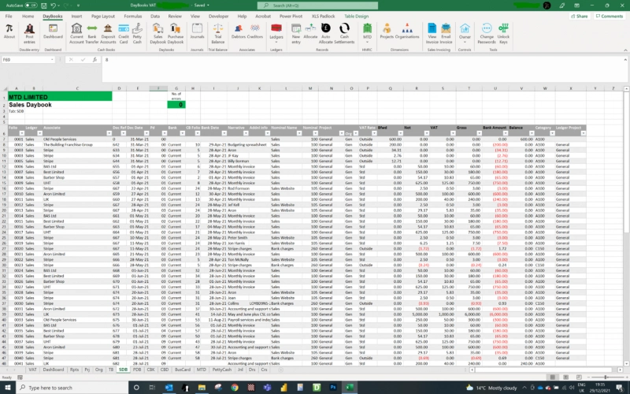Toggle the AutoSave switch
630x394 pixels.
point(31,5)
